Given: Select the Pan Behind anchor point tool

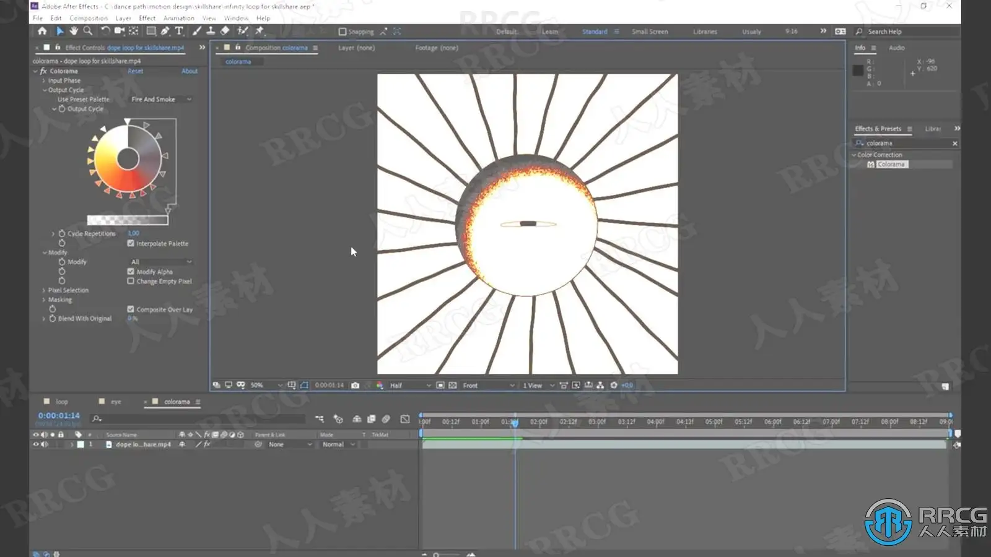Looking at the screenshot, I should tap(133, 31).
